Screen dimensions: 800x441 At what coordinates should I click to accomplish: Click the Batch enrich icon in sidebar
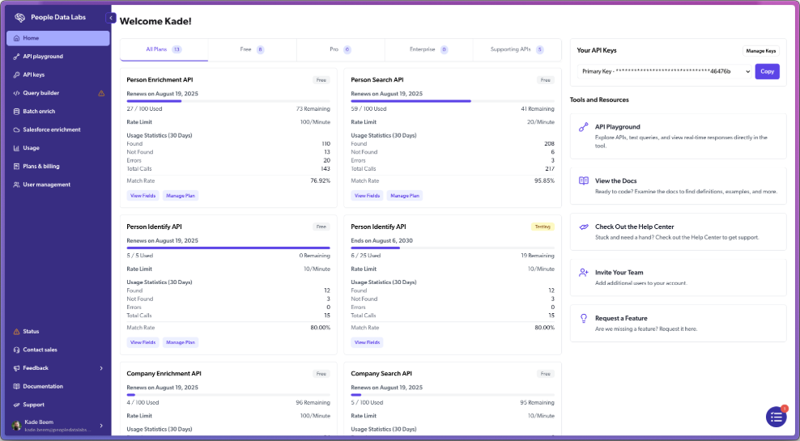[16, 112]
